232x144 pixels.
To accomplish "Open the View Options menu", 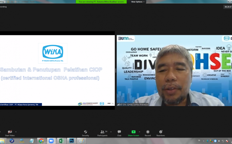I will click(138, 2).
